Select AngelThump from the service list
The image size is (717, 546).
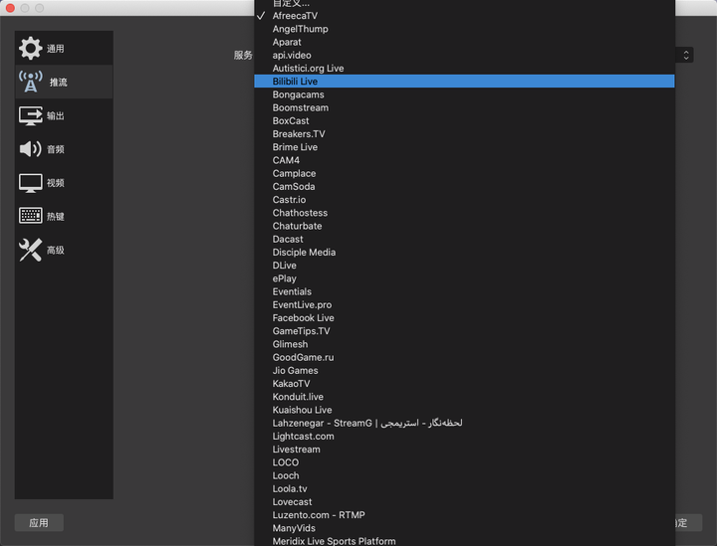point(464,29)
